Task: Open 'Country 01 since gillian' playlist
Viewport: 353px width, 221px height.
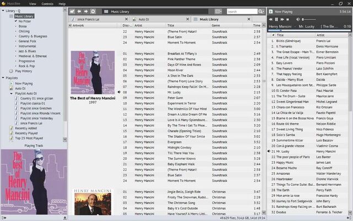Action: coord(37,98)
